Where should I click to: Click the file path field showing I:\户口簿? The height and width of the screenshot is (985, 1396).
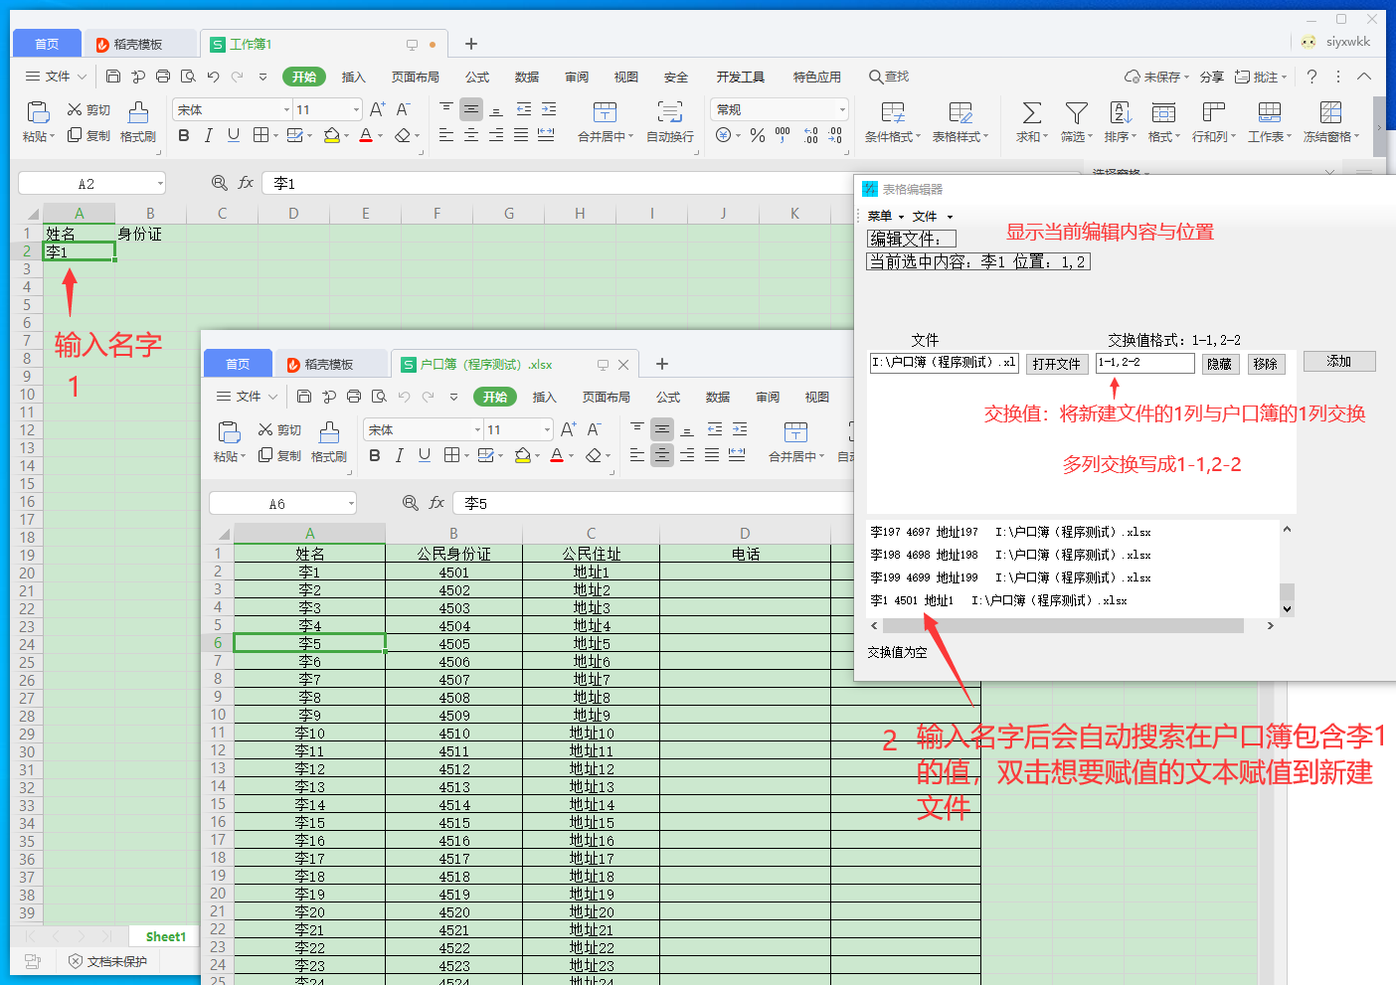click(x=944, y=363)
